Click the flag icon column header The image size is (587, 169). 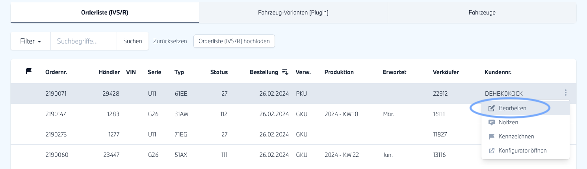click(x=28, y=71)
